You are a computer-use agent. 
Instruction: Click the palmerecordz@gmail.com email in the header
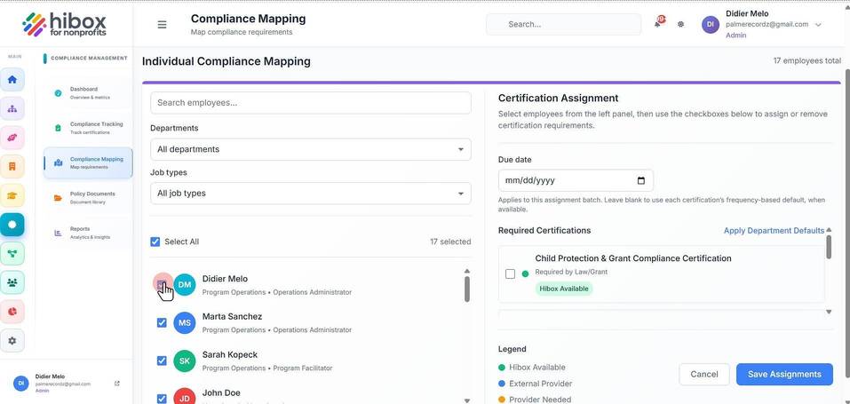[767, 24]
